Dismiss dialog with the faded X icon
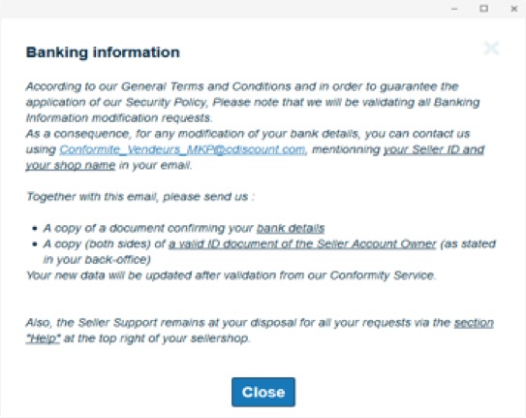The width and height of the screenshot is (526, 418). click(491, 48)
